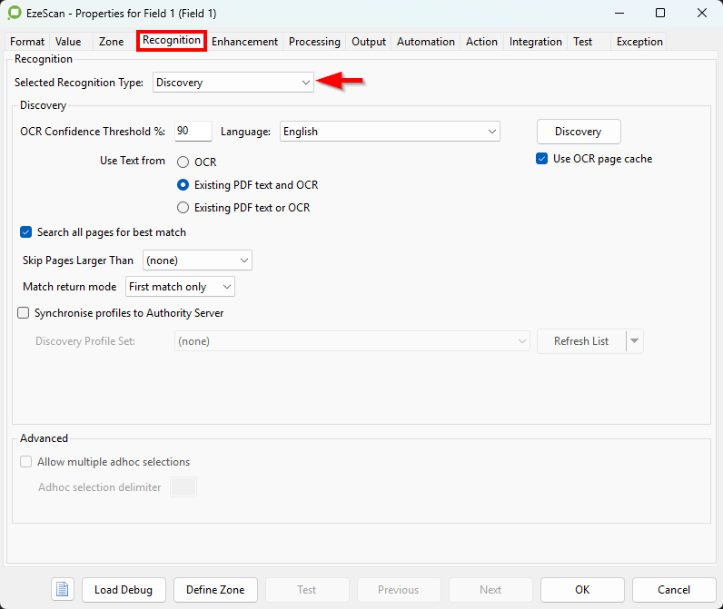Open the Selected Recognition Type dropdown
The height and width of the screenshot is (609, 723).
pyautogui.click(x=233, y=83)
